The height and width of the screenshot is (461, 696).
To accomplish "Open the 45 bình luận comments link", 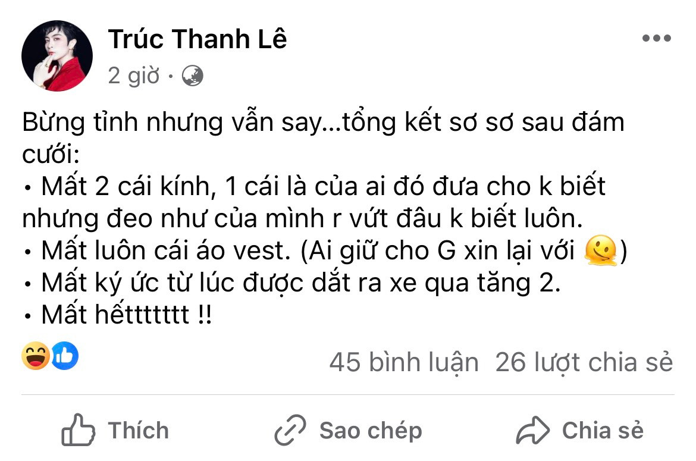I will 403,362.
